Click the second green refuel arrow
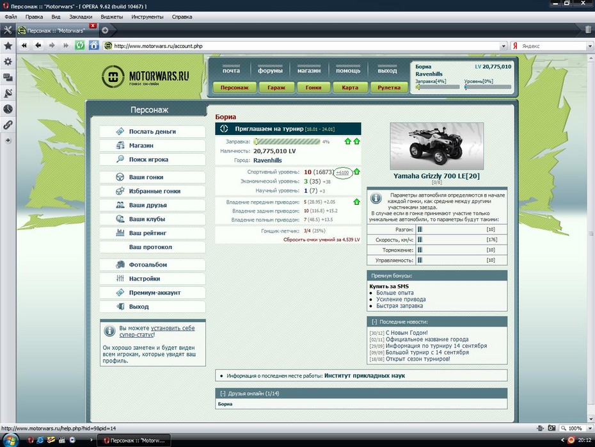 click(357, 142)
